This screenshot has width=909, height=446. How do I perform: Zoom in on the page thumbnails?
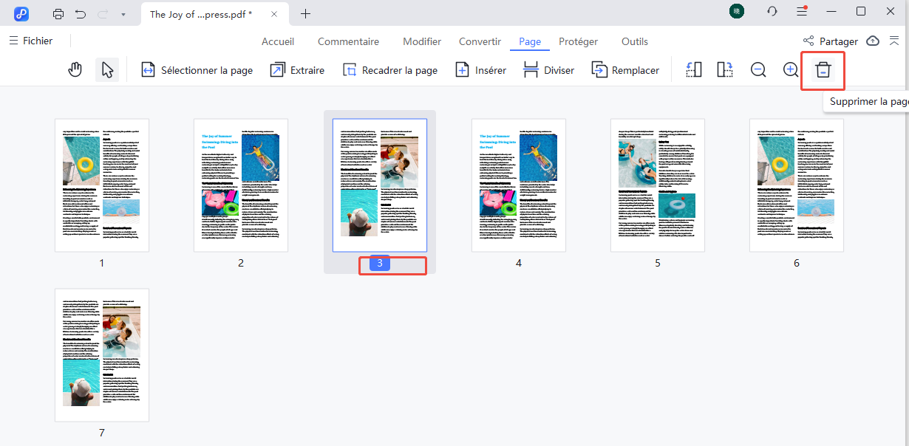[x=790, y=69]
